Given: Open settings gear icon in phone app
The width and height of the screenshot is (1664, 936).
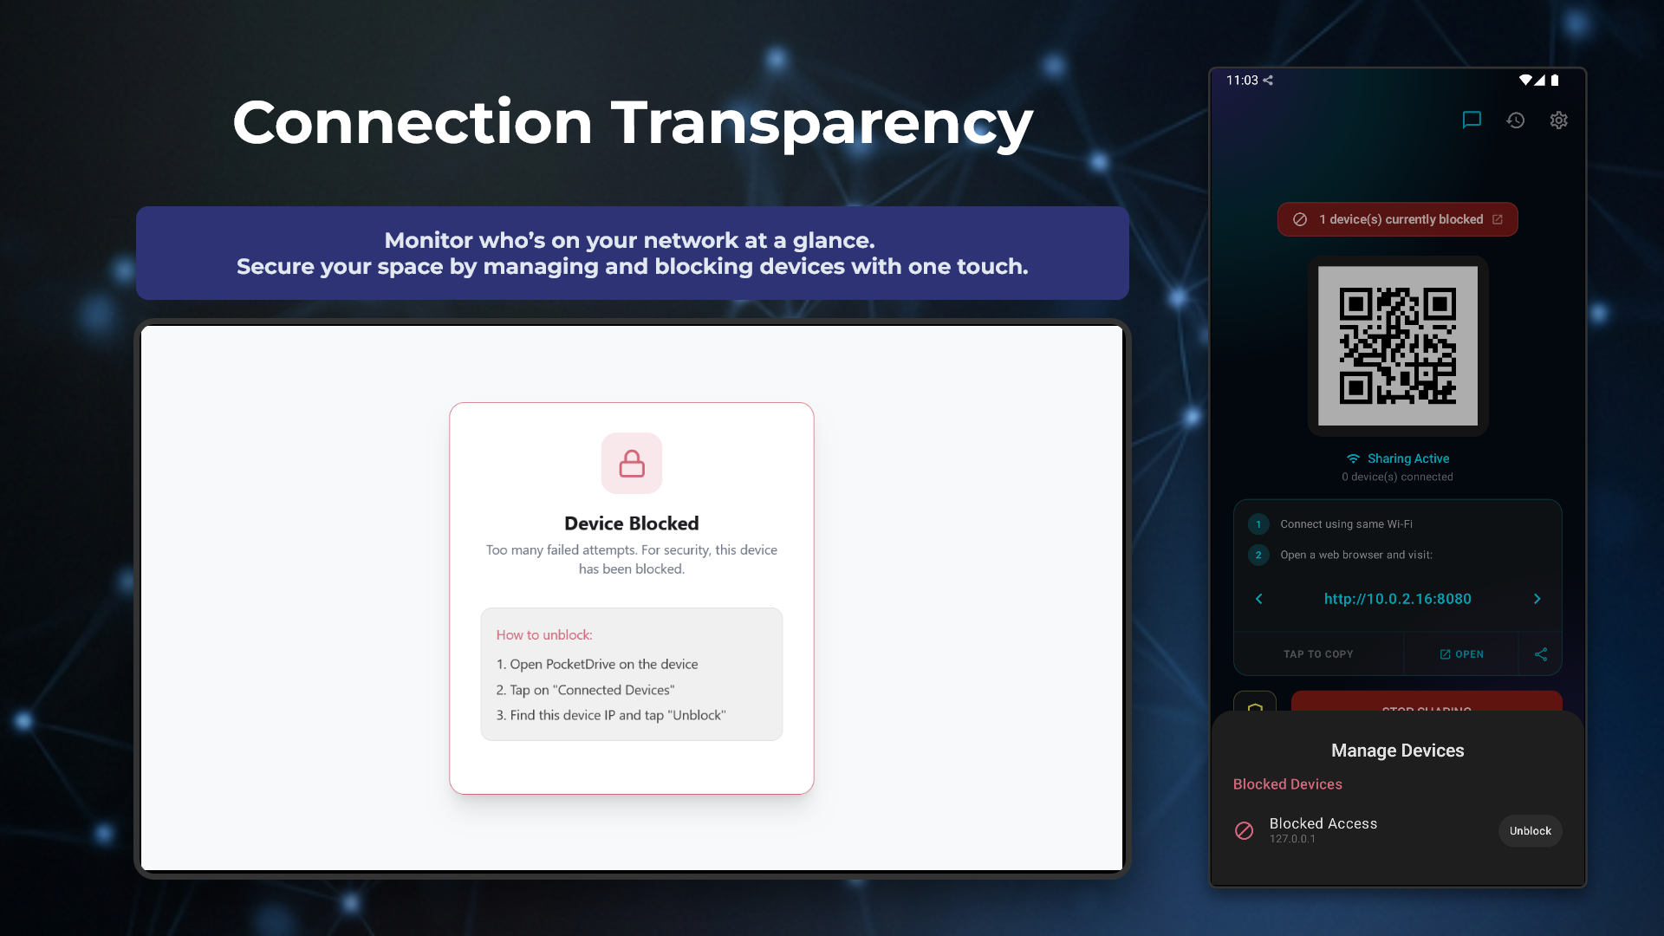Looking at the screenshot, I should (x=1558, y=120).
